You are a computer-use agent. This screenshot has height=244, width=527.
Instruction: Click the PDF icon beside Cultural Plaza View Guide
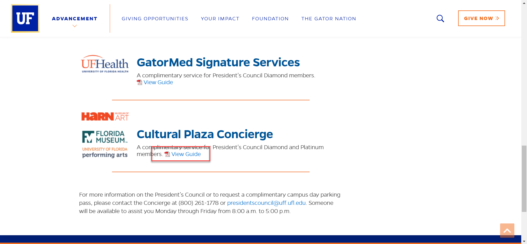167,154
